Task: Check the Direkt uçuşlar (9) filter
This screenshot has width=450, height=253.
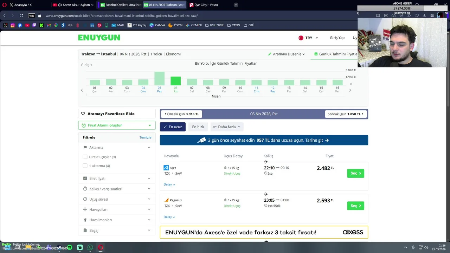Action: [x=85, y=157]
